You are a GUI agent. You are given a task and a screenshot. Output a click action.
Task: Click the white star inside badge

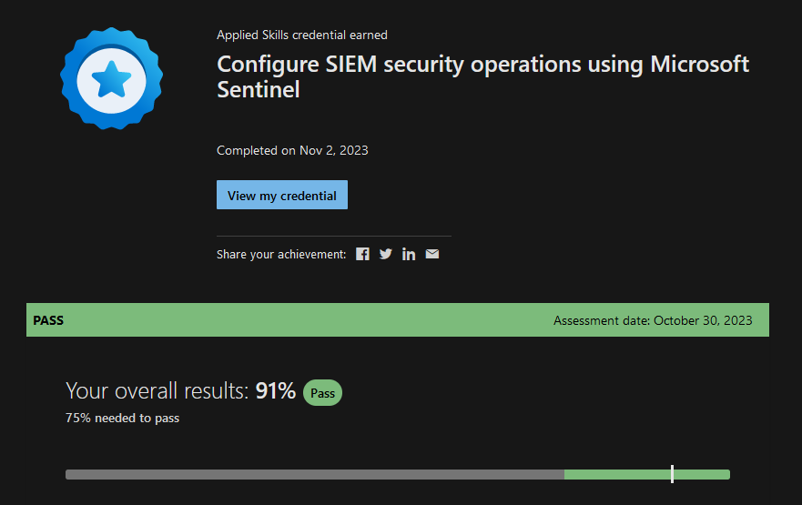(111, 79)
